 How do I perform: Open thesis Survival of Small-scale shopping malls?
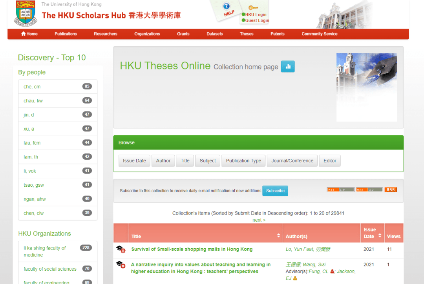192,249
